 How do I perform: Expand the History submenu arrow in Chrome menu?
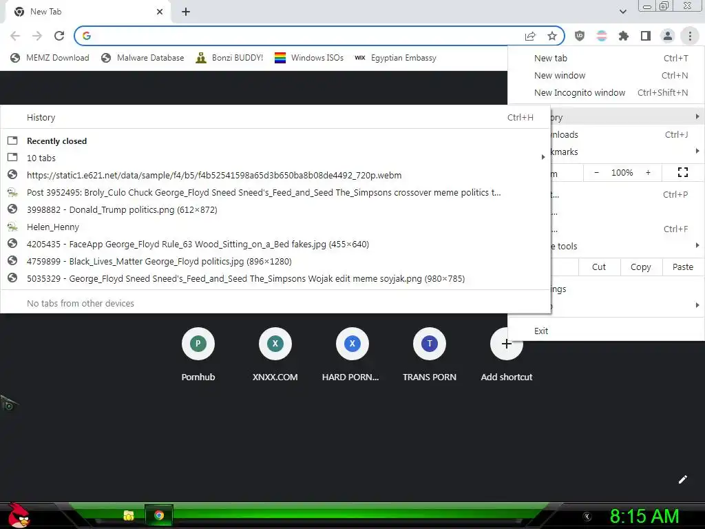pos(697,116)
